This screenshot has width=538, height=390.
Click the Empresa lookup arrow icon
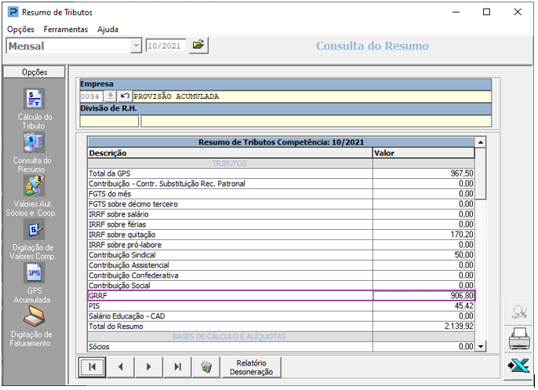click(x=110, y=96)
